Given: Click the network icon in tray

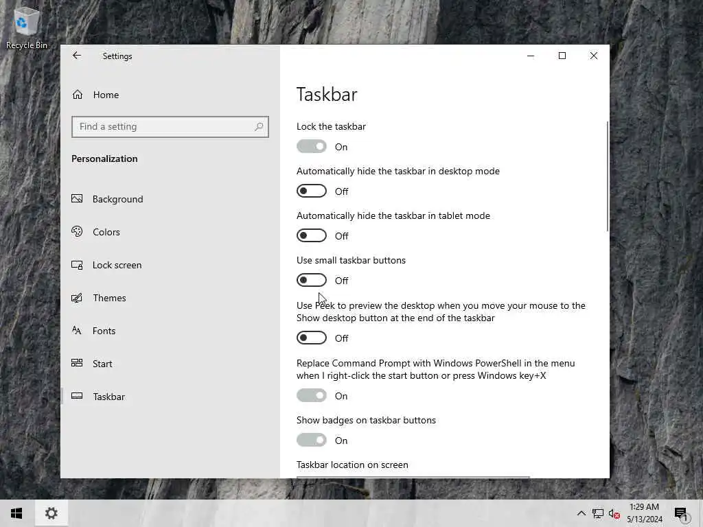Looking at the screenshot, I should pyautogui.click(x=598, y=513).
